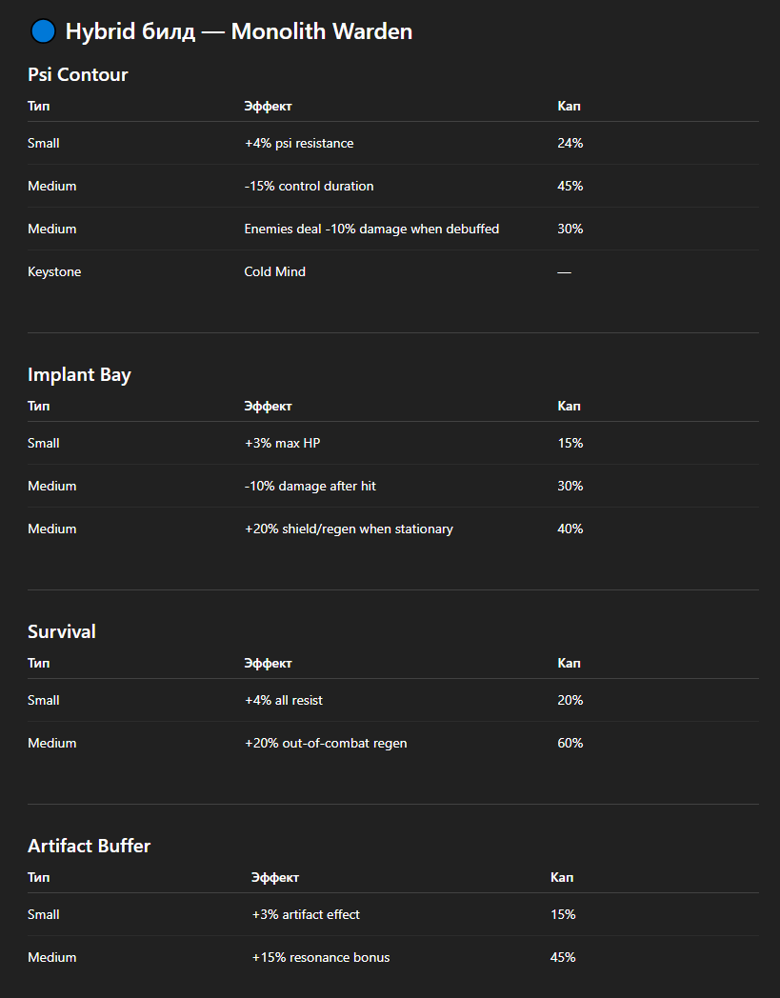The width and height of the screenshot is (780, 998).
Task: Click the Implant Bay section heading
Action: (79, 374)
